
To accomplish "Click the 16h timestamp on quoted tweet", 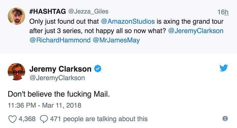I will tap(223, 12).
